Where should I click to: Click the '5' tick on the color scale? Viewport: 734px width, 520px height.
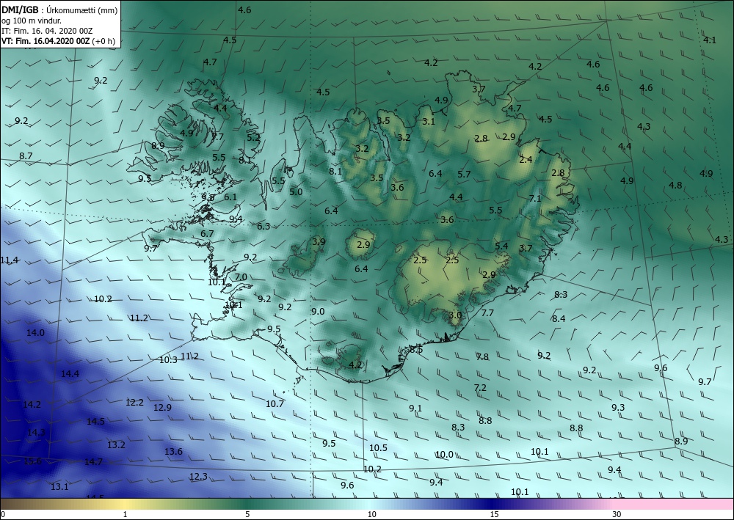[x=247, y=514]
